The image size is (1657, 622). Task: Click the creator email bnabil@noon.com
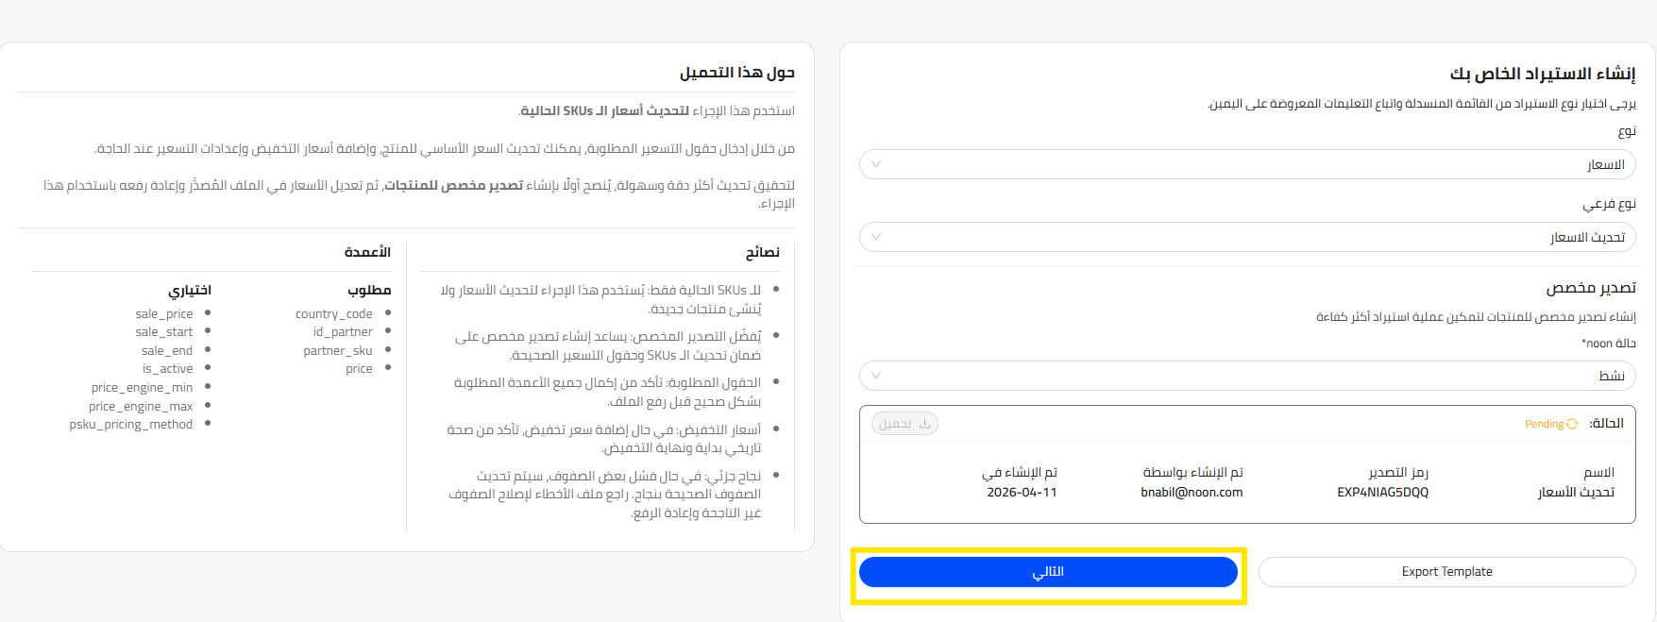1192,492
